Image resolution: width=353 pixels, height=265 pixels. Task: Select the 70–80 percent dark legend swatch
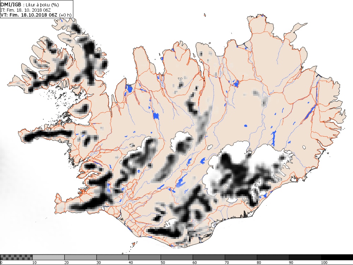click(241, 257)
